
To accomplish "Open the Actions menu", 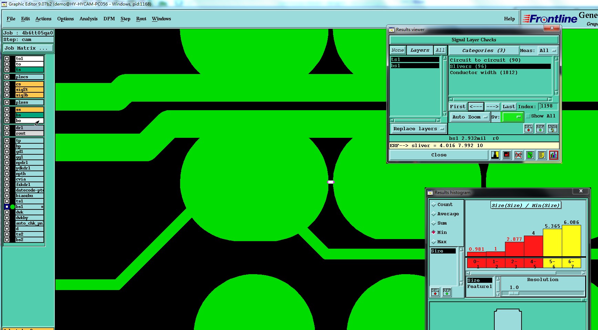I will [43, 19].
